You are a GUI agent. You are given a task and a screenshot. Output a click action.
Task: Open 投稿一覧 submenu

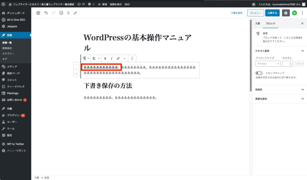tap(7, 43)
